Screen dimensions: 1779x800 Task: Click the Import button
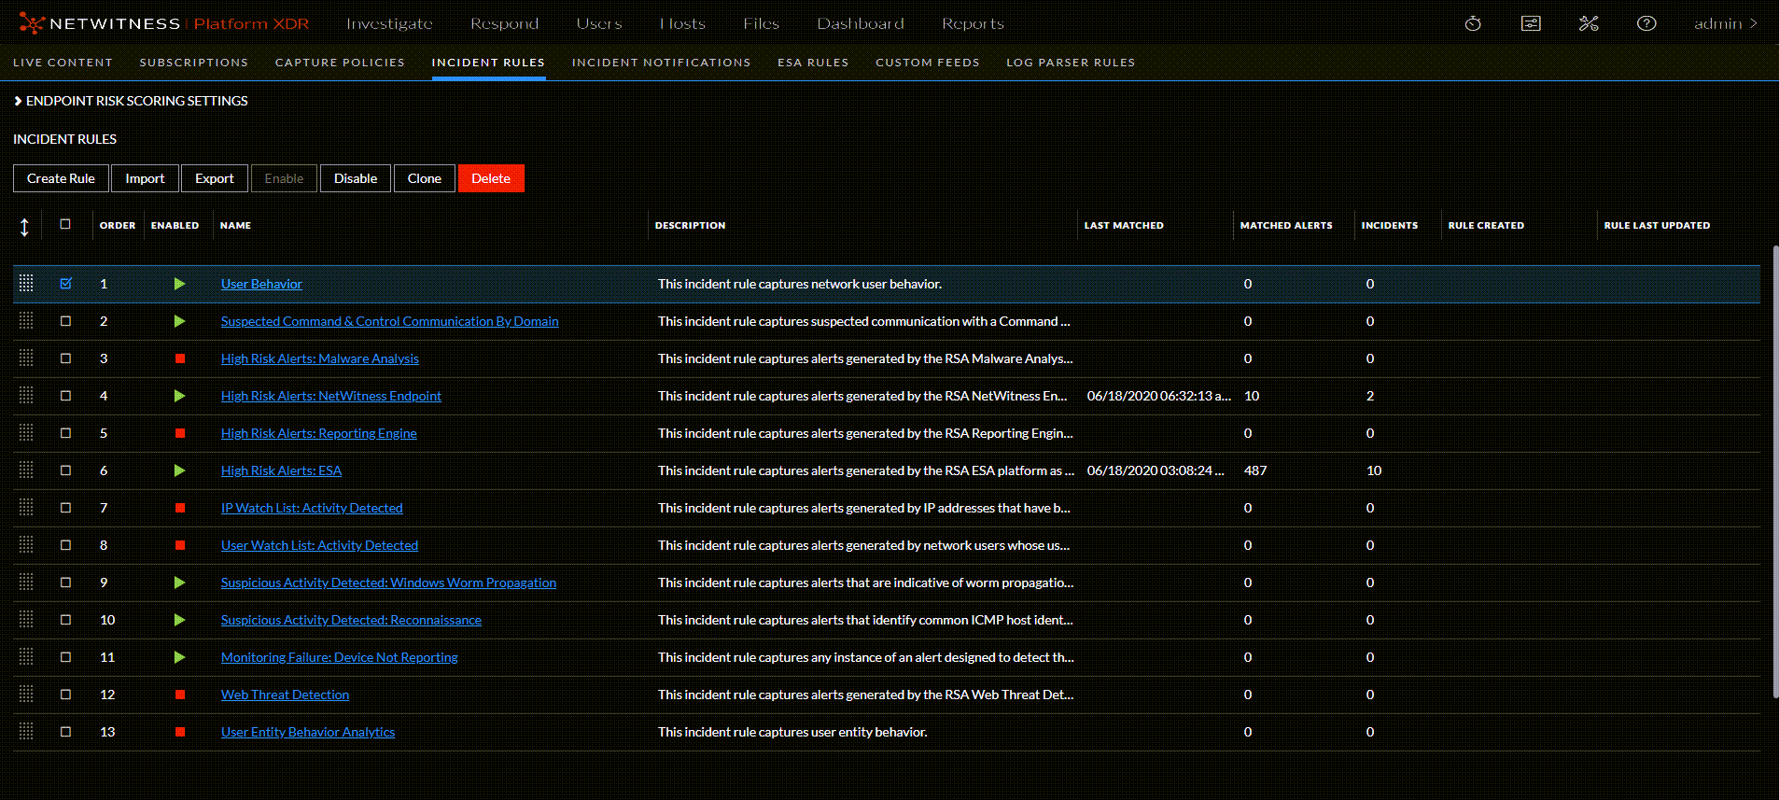(x=145, y=178)
